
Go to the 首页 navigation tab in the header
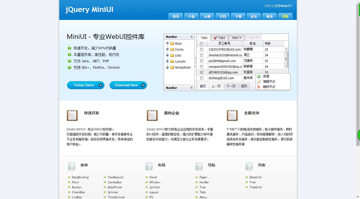[x=176, y=16]
